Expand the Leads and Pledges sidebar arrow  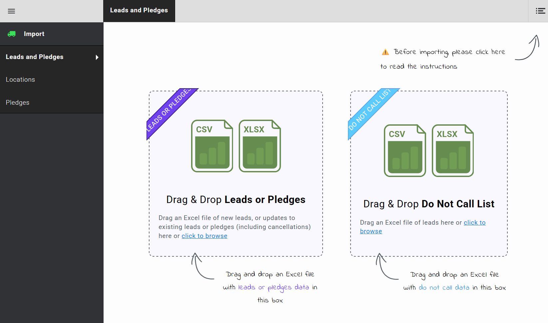point(97,57)
